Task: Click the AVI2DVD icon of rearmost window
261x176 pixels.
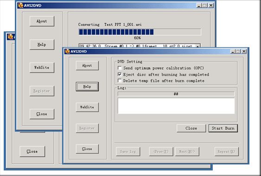Action: 10,36
